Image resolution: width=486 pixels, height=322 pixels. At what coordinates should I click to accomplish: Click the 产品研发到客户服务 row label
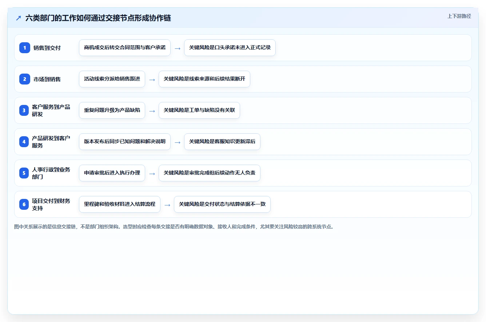click(x=51, y=142)
